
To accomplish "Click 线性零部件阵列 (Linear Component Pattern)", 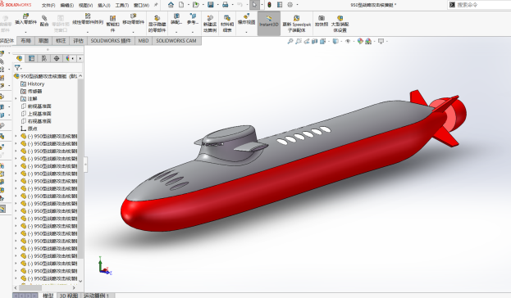I will tap(87, 19).
